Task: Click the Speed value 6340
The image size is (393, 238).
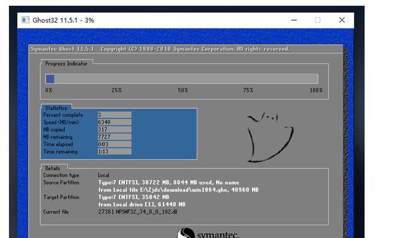Action: tap(114, 122)
